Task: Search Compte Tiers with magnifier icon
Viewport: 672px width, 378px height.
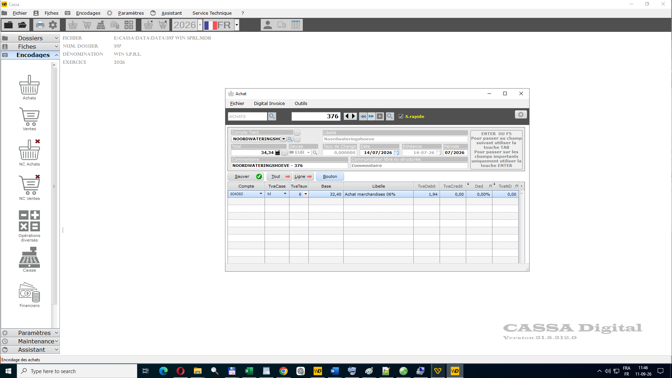Action: pos(290,139)
